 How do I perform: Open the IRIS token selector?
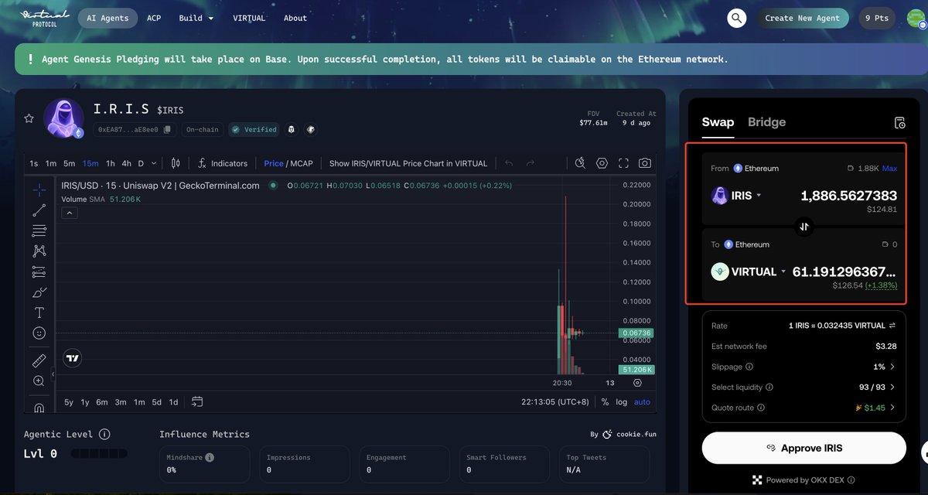click(737, 196)
